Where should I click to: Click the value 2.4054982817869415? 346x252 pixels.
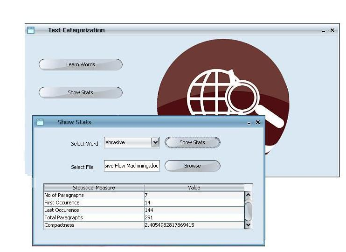point(169,225)
